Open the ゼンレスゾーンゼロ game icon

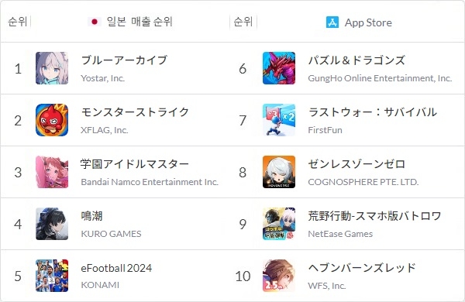coord(279,172)
